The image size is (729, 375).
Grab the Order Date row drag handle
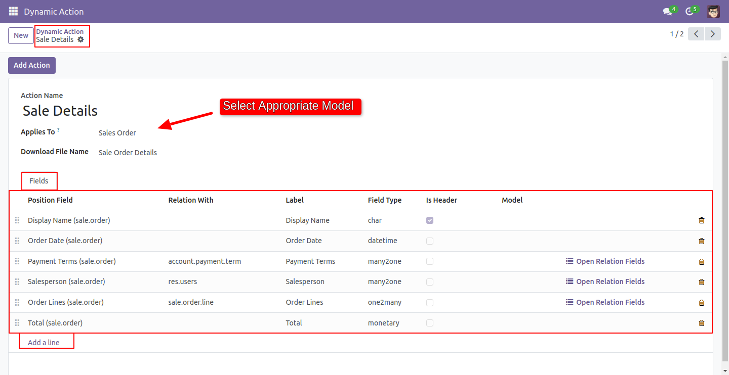pos(17,241)
